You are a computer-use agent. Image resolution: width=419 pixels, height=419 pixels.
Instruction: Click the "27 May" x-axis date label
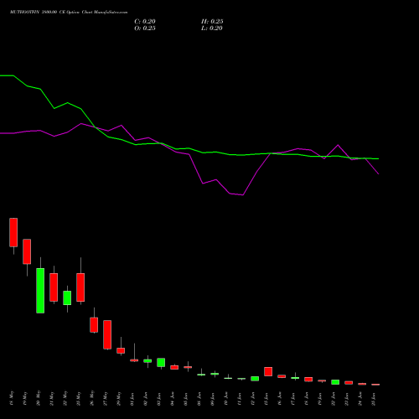point(106,398)
